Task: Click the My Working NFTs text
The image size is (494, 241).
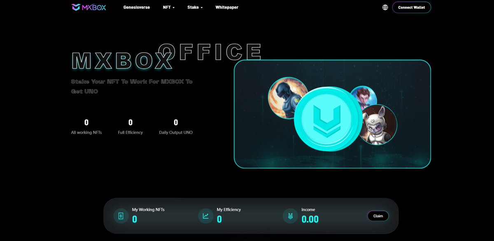Action: 148,210
